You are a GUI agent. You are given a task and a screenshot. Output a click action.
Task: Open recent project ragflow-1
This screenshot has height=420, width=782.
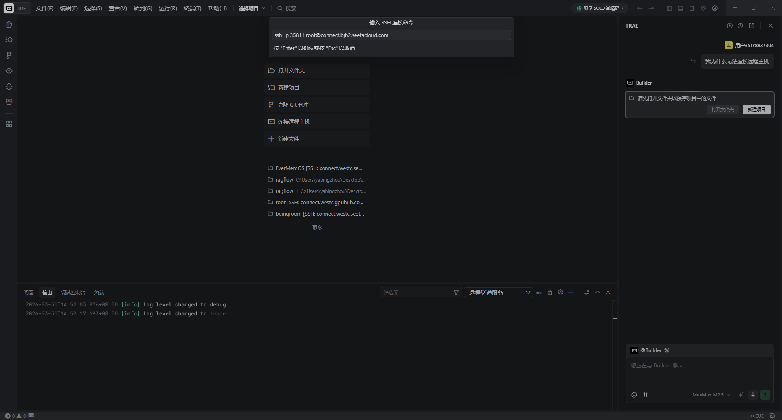287,191
